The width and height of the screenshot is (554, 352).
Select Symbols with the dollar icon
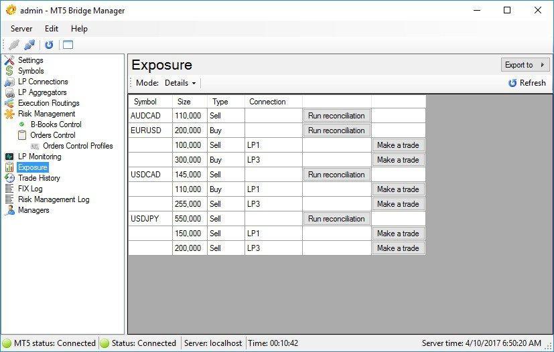tap(31, 71)
